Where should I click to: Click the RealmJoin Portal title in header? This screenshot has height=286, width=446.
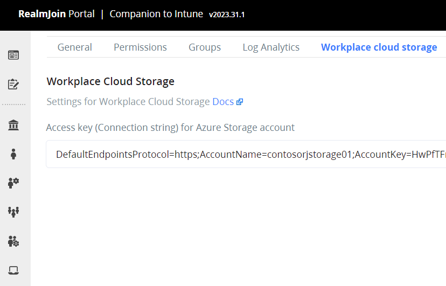tap(56, 14)
